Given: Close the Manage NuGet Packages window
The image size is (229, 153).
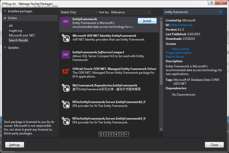Looking at the screenshot, I should [x=221, y=3].
